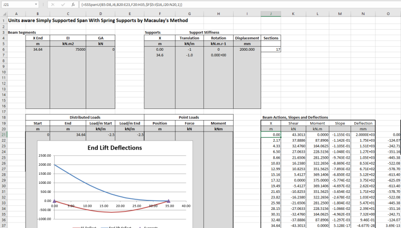Click the X value 17.32 in results table
Viewport: 401px width, 228px height.
pyautogui.click(x=271, y=180)
